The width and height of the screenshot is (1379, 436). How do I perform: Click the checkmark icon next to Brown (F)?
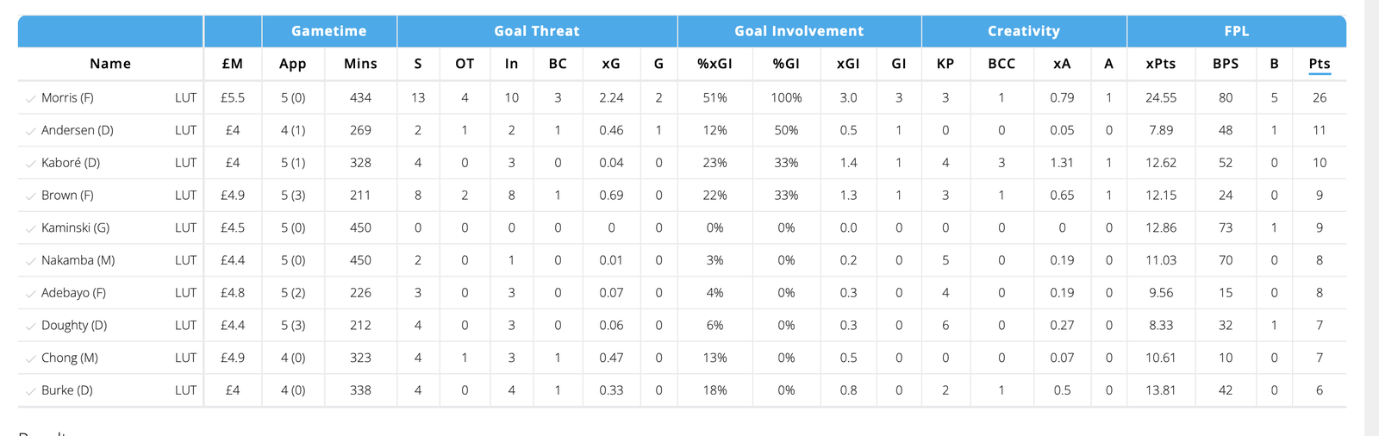[31, 196]
